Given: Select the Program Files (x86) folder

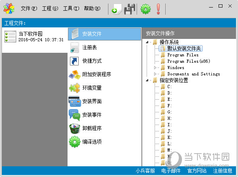Looking at the screenshot, I should point(189,61).
